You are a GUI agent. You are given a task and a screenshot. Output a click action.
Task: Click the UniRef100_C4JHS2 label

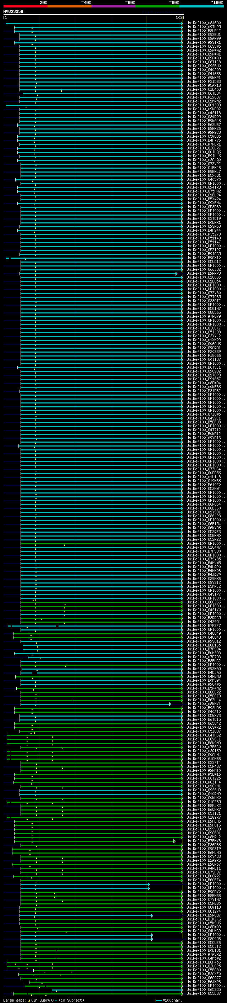click(x=204, y=735)
